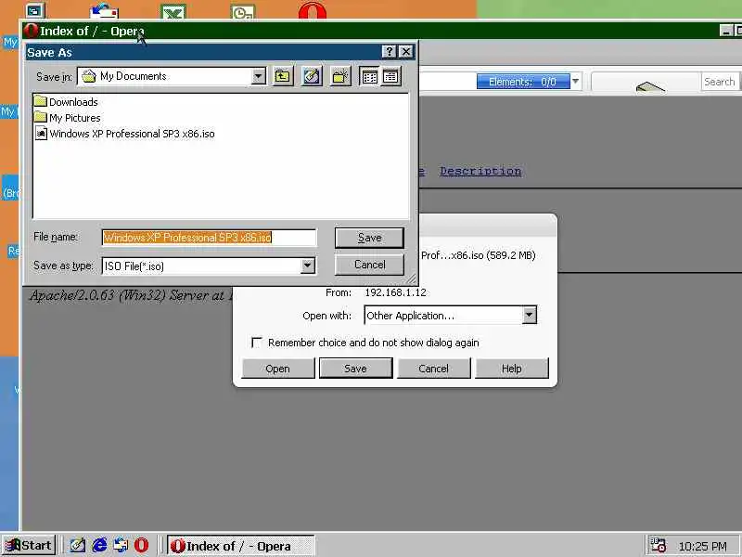The height and width of the screenshot is (557, 742).
Task: Click the system tray scheduler icon
Action: coord(658,546)
